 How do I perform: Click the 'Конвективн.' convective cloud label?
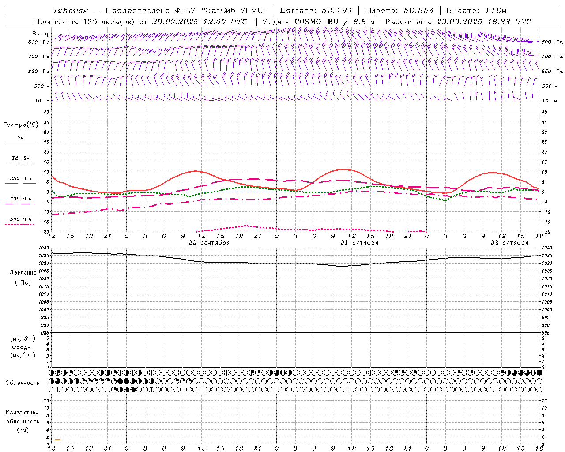23,413
